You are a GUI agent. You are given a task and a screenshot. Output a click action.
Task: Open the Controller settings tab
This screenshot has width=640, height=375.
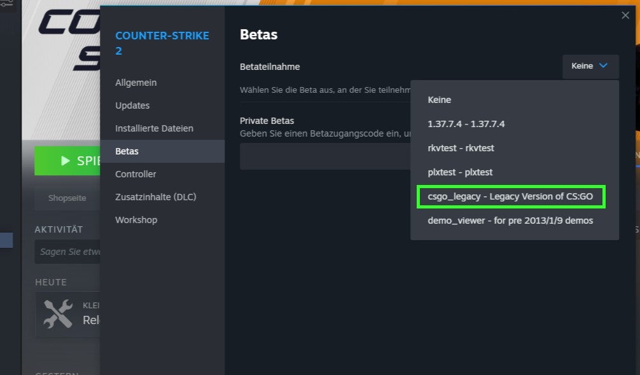[162, 174]
